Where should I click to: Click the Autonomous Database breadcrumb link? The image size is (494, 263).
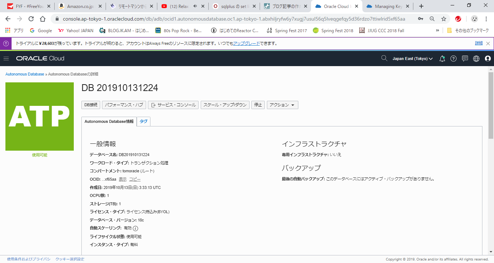tap(25, 74)
